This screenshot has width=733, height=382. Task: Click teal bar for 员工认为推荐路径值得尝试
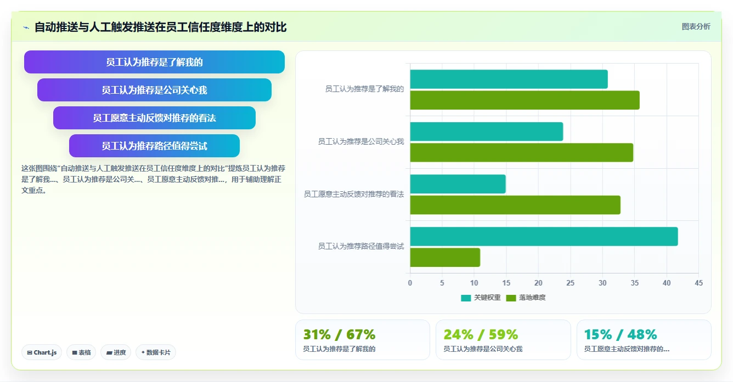click(544, 236)
